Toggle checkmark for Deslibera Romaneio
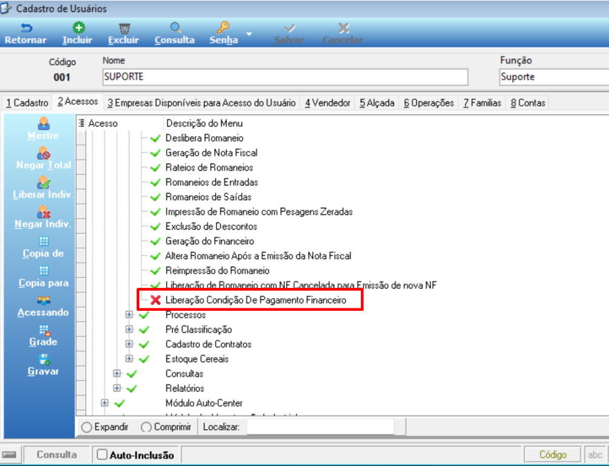Image resolution: width=609 pixels, height=466 pixels. coord(156,138)
